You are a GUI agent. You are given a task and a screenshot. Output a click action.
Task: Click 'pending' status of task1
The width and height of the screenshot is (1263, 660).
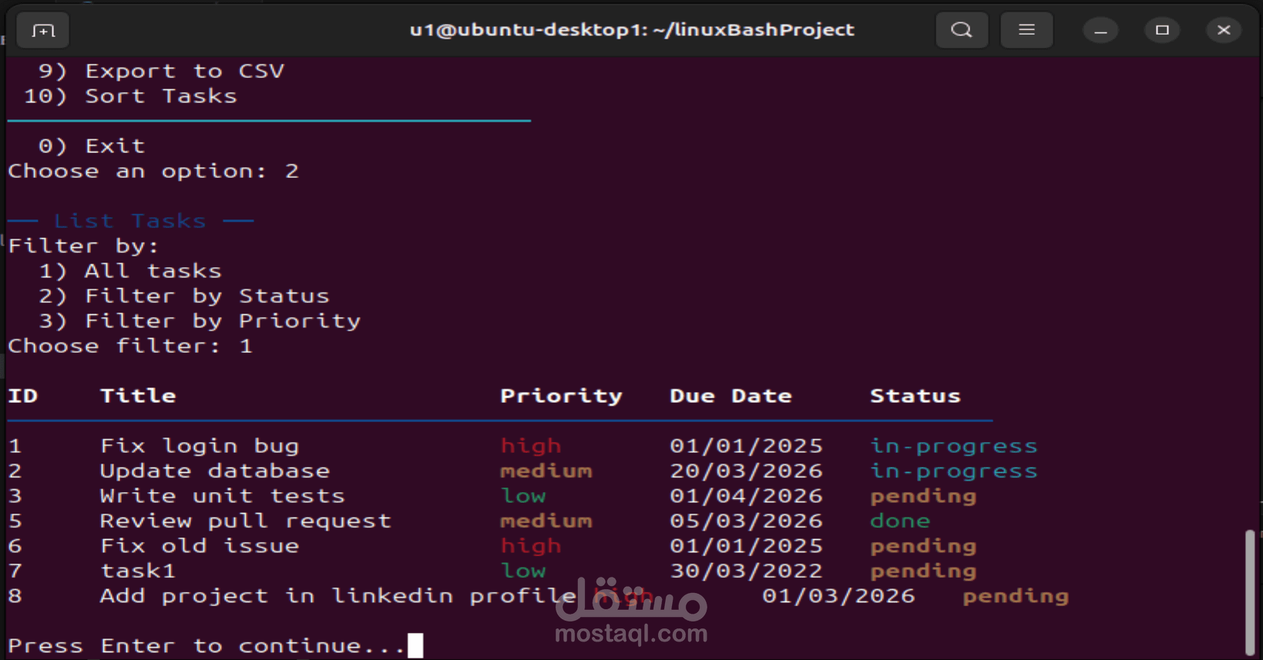[923, 571]
